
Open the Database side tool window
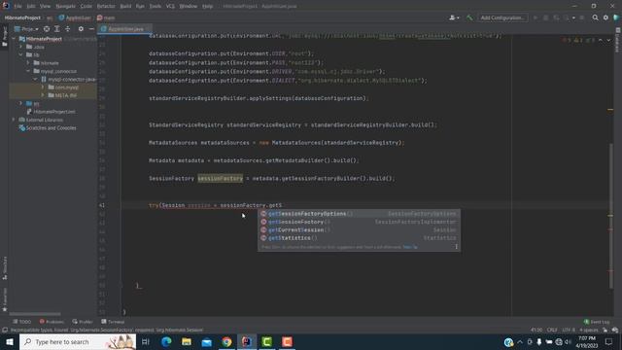pyautogui.click(x=618, y=41)
